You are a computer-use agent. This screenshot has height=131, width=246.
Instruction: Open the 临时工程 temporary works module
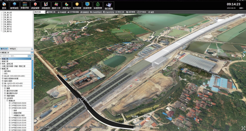(56, 6)
